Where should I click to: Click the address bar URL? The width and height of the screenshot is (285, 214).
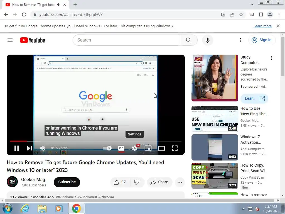pos(71,14)
